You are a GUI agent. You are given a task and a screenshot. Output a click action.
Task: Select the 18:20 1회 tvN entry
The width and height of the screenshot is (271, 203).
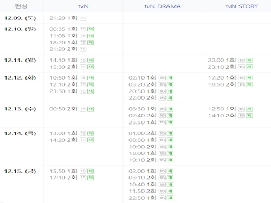point(63,42)
